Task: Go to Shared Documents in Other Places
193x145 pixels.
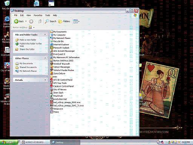Action: [x=28, y=67]
